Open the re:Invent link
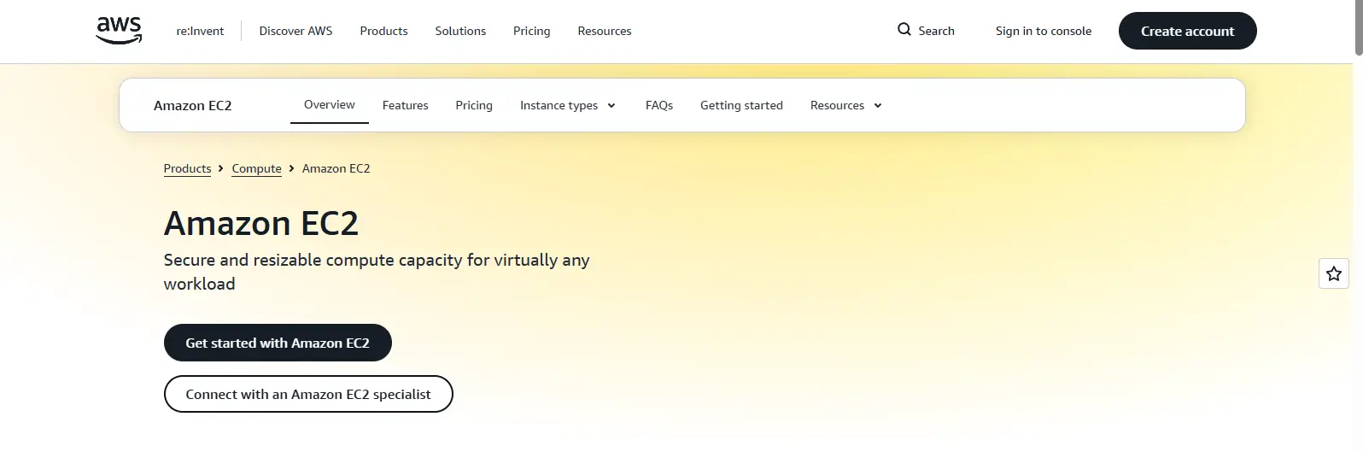Viewport: 1363px width, 452px height. [200, 31]
